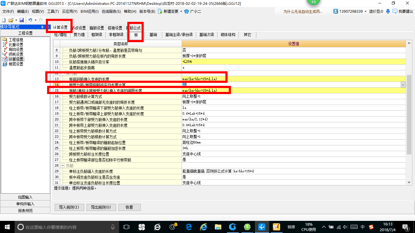Open the 云应用(Y) menu

point(70,12)
